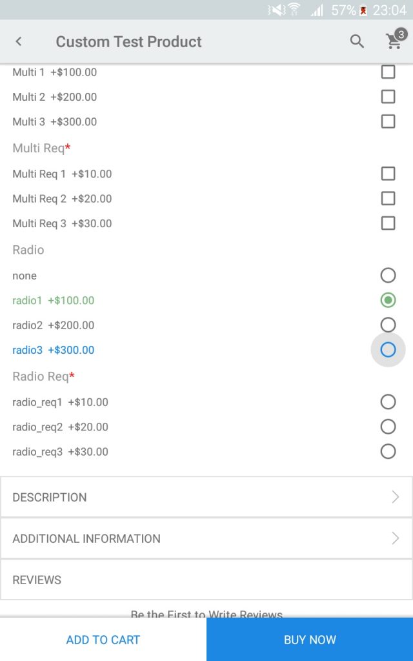Select radio_req3 +$30.00
Viewport: 413px width, 661px height.
click(x=388, y=452)
